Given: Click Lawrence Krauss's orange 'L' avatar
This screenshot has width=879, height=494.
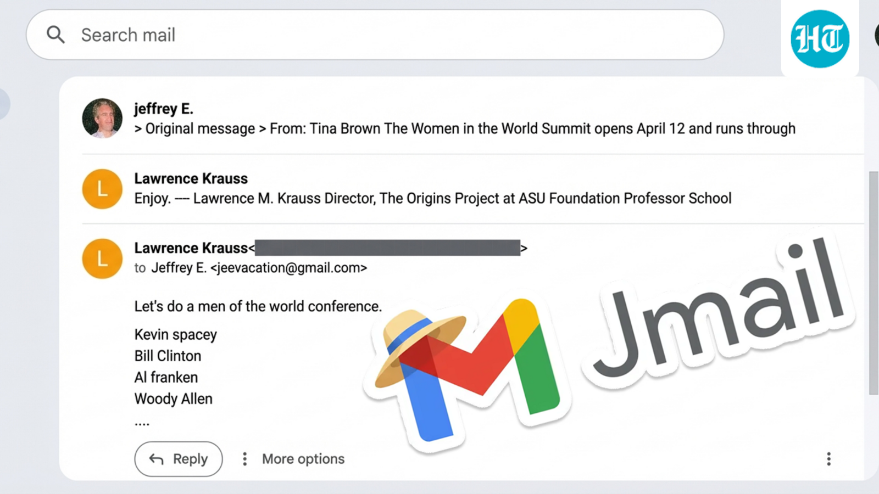Looking at the screenshot, I should [102, 189].
